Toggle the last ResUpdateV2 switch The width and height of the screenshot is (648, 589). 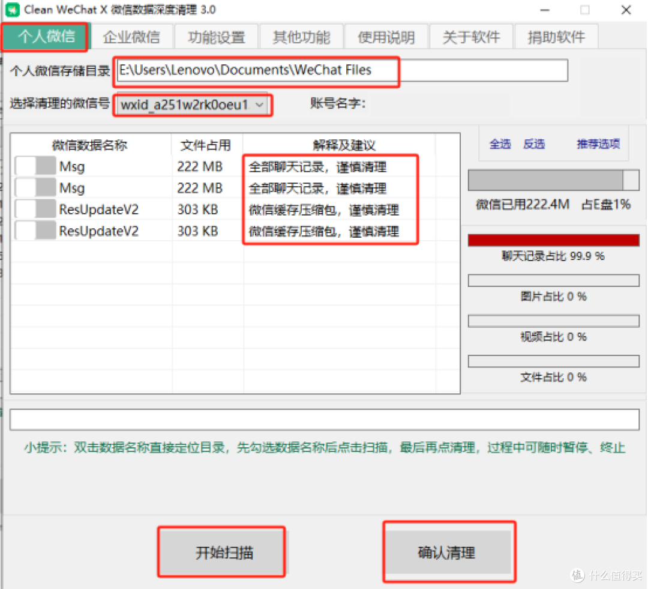(x=35, y=231)
